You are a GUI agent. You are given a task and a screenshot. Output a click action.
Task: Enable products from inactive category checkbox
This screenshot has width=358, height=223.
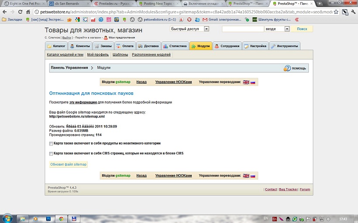51,144
